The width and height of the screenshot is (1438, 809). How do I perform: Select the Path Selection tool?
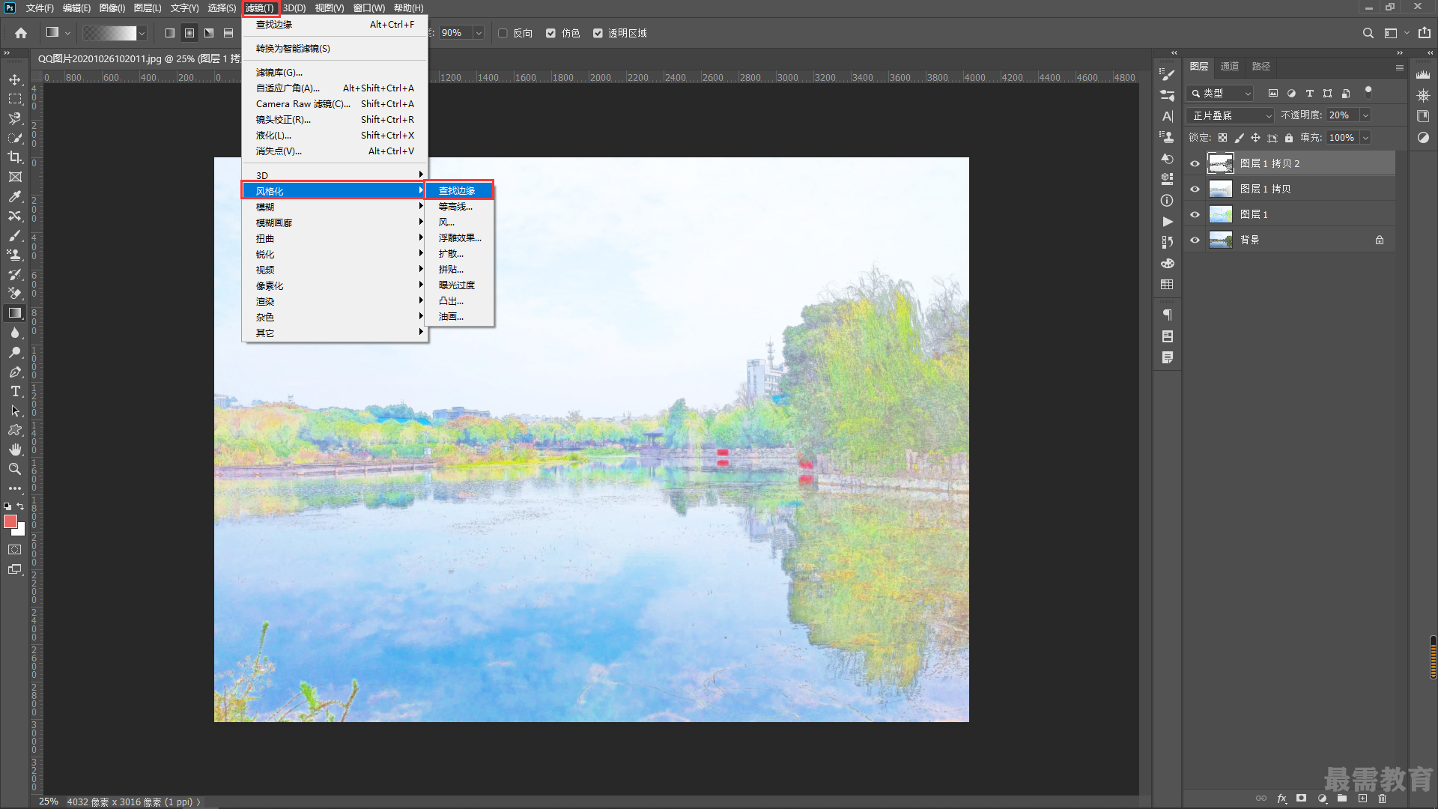pos(15,410)
